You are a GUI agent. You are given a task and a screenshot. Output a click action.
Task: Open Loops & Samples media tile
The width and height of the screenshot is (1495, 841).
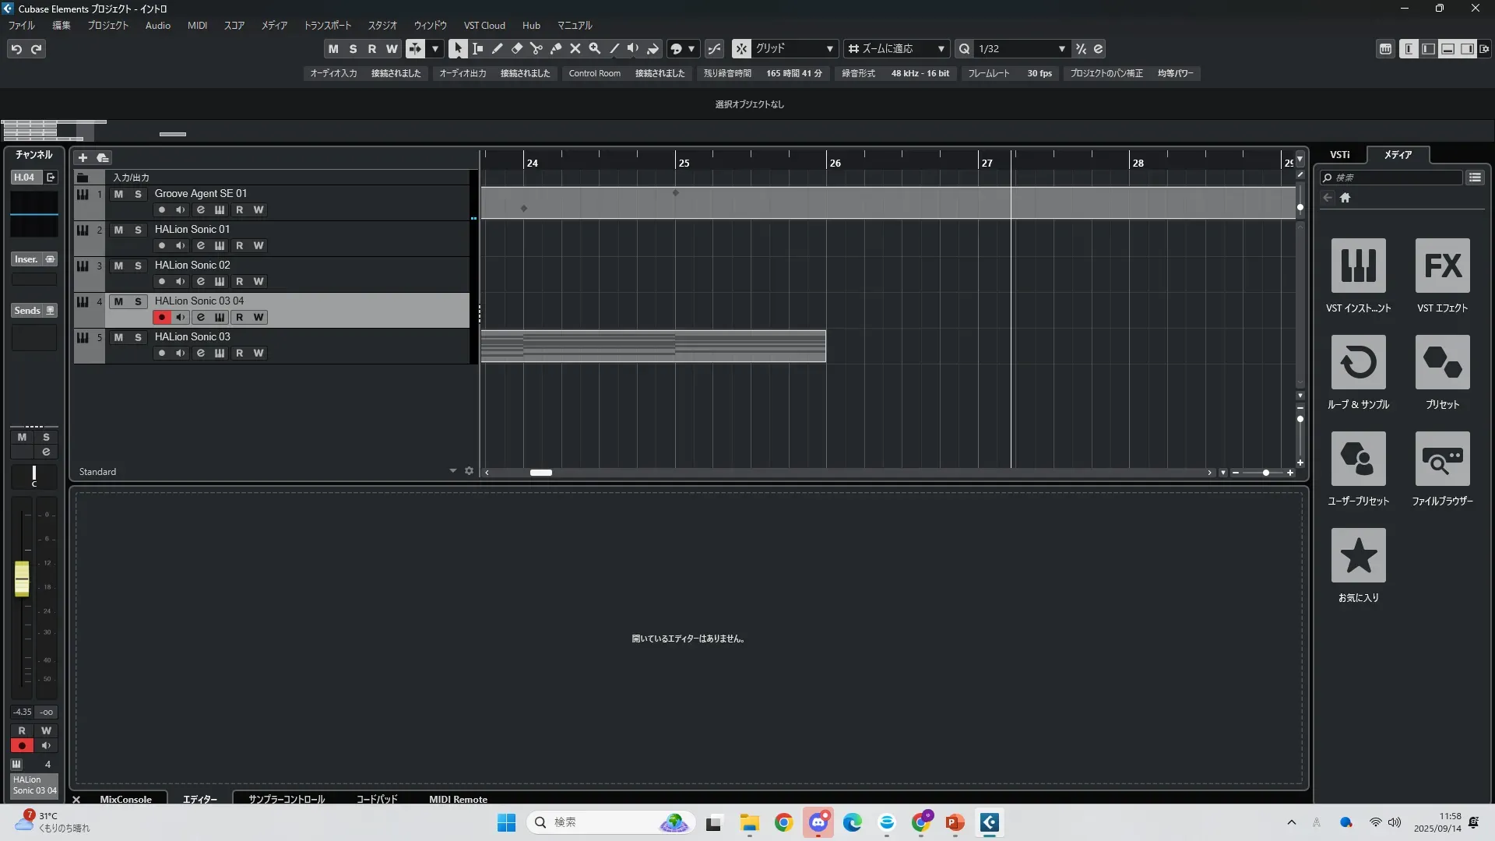click(1358, 362)
